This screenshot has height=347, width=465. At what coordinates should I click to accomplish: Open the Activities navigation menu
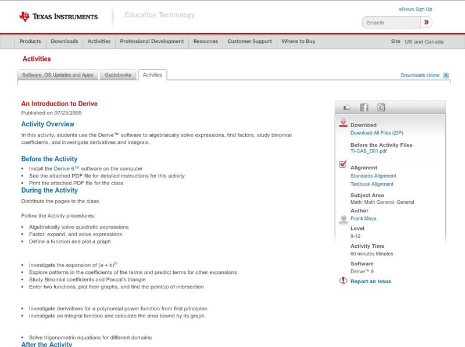coord(99,41)
